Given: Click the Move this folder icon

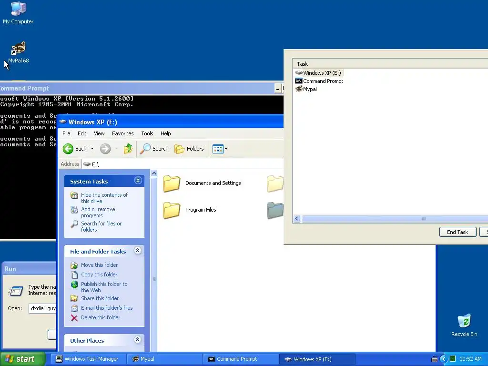Looking at the screenshot, I should tap(74, 265).
